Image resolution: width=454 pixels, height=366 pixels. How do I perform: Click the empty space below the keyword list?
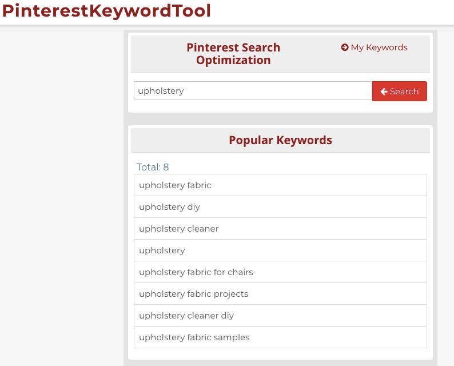coord(280,354)
